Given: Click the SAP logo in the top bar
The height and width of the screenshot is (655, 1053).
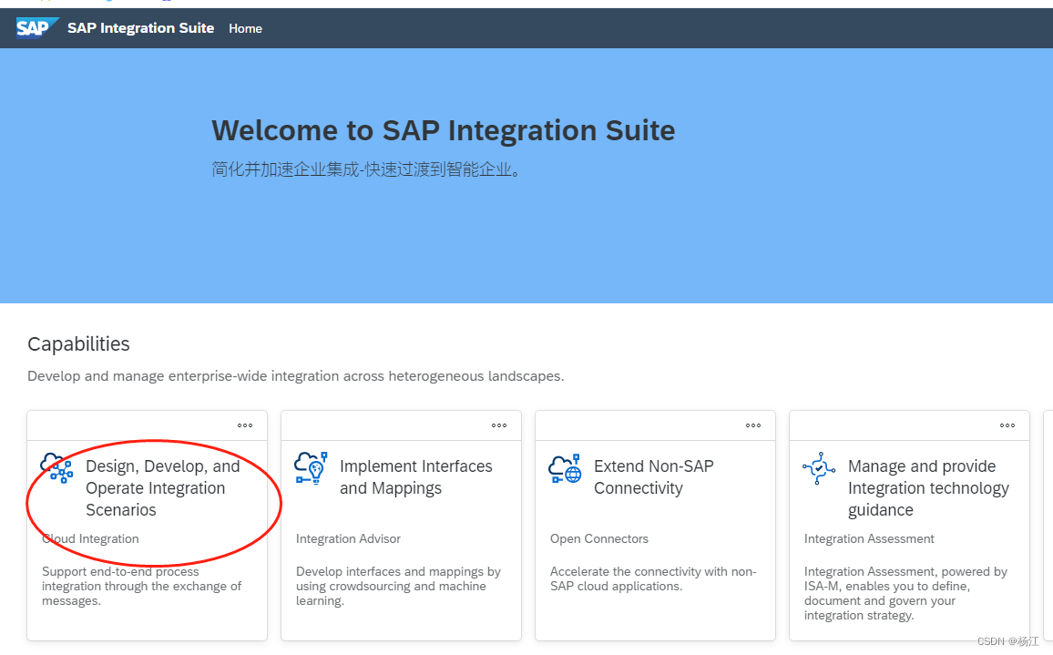Looking at the screenshot, I should click(36, 27).
